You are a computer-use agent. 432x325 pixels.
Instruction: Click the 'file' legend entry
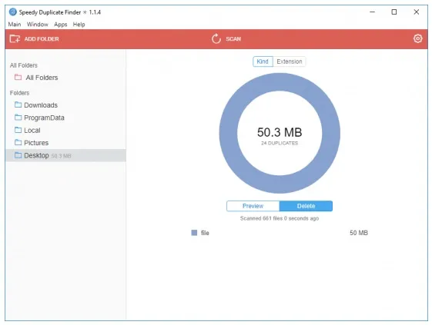[x=205, y=233]
